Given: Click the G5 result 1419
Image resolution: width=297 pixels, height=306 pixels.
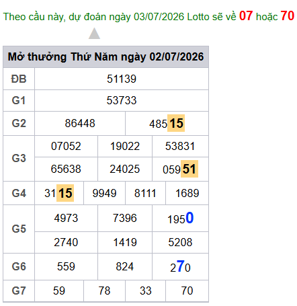Looking at the screenshot, I should point(125,242).
